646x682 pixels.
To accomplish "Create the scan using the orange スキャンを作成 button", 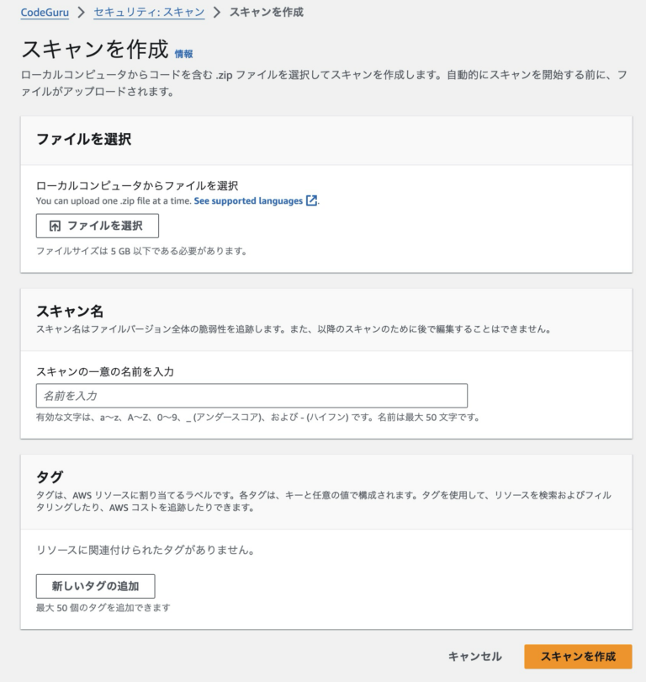I will click(x=576, y=657).
